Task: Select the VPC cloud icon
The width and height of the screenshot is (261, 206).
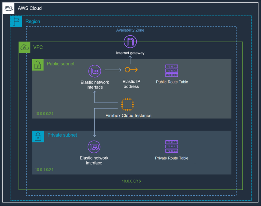Action: 25,47
